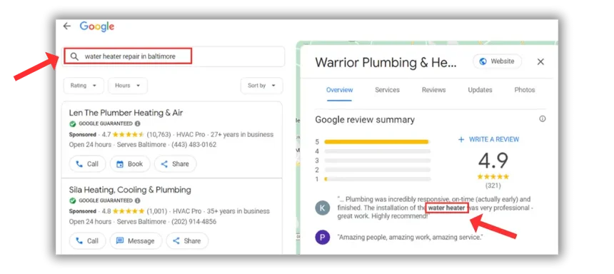Open the Updates tab

pyautogui.click(x=480, y=90)
